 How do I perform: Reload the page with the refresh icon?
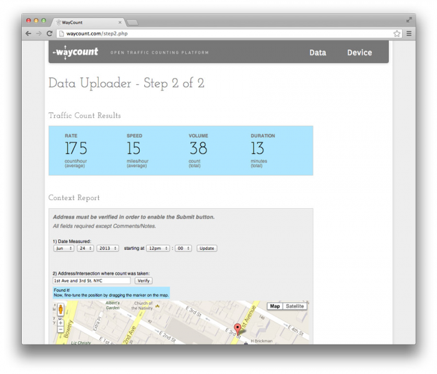click(x=49, y=33)
